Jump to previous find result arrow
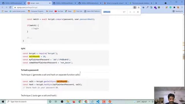This screenshot has width=185, height=104. click(130, 12)
